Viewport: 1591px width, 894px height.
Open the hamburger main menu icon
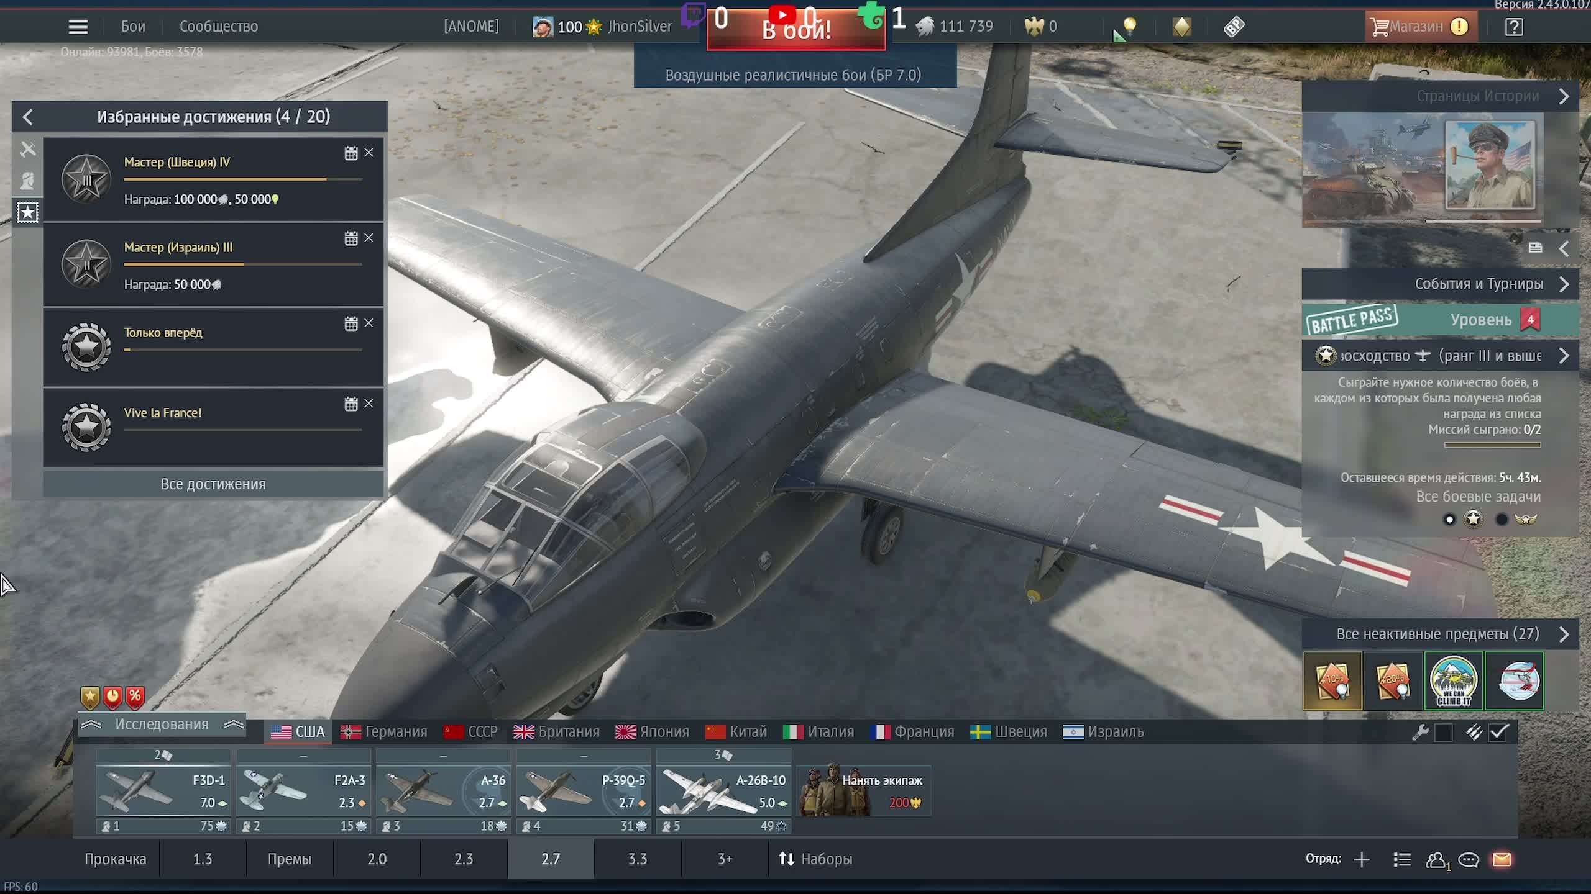point(78,27)
